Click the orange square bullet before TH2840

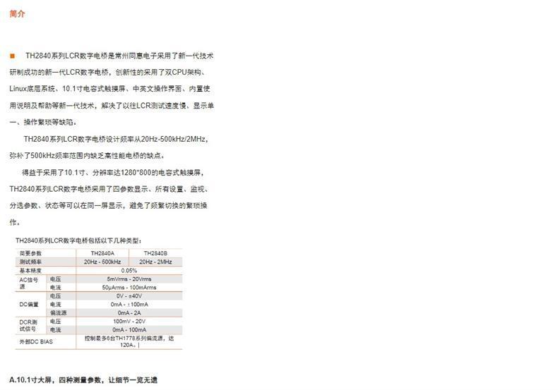(x=13, y=56)
